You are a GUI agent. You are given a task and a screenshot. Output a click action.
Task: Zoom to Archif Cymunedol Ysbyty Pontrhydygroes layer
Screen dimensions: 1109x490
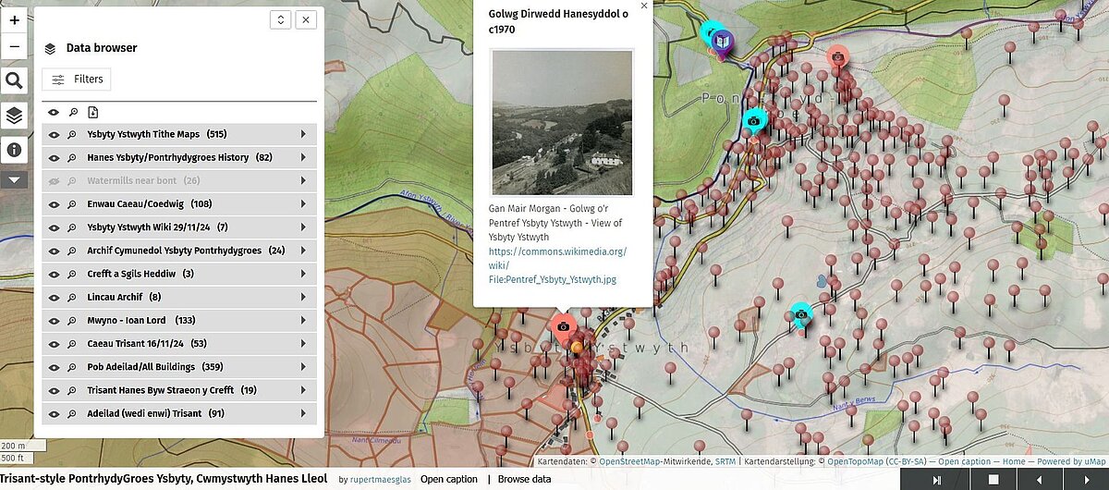tap(72, 251)
